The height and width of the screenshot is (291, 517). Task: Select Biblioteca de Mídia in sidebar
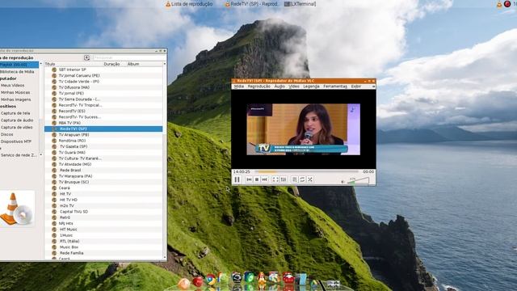click(17, 72)
